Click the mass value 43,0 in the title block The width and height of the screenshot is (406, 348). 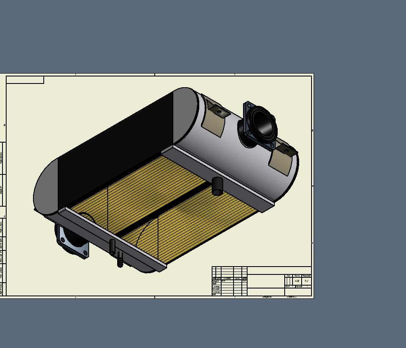pos(297,281)
